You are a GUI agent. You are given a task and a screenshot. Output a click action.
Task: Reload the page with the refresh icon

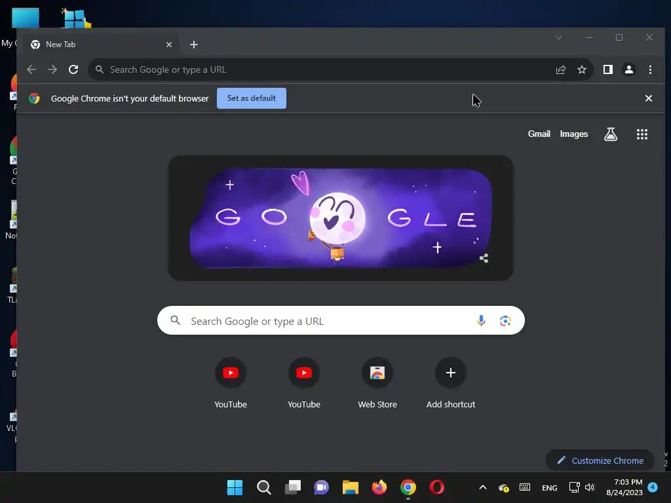[73, 69]
